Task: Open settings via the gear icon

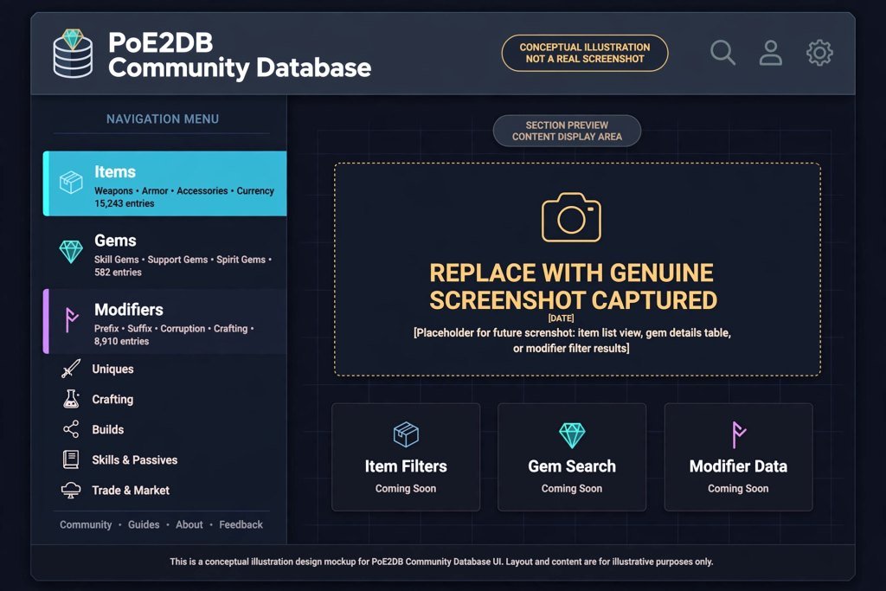Action: pyautogui.click(x=819, y=53)
